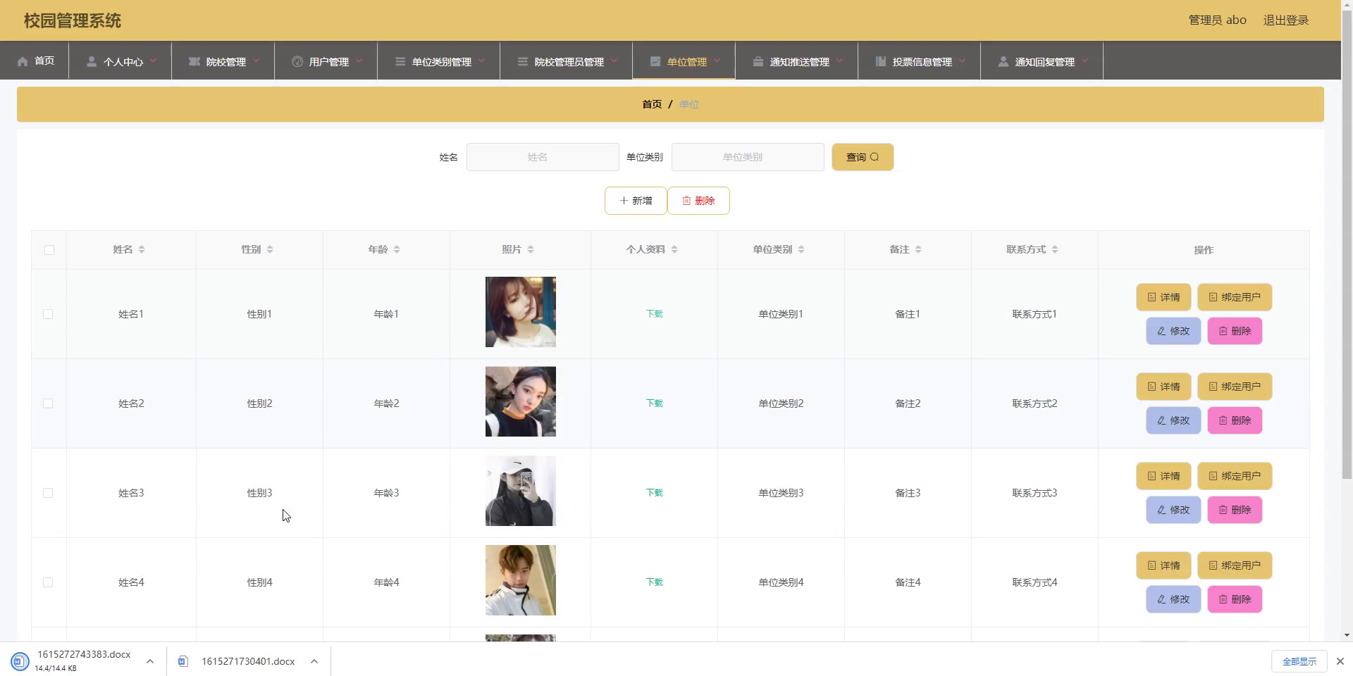Click the 新增 add button
Viewport: 1353px width, 676px height.
(x=636, y=201)
